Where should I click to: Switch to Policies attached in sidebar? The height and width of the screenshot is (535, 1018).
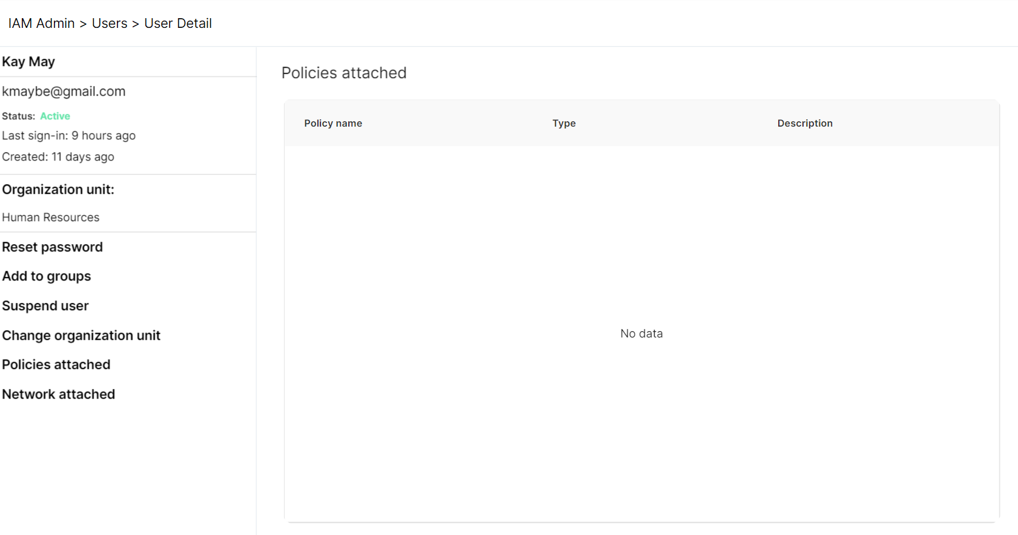[56, 365]
